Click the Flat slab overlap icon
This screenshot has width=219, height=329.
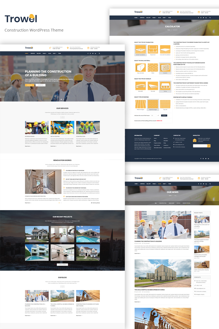[x=153, y=86]
